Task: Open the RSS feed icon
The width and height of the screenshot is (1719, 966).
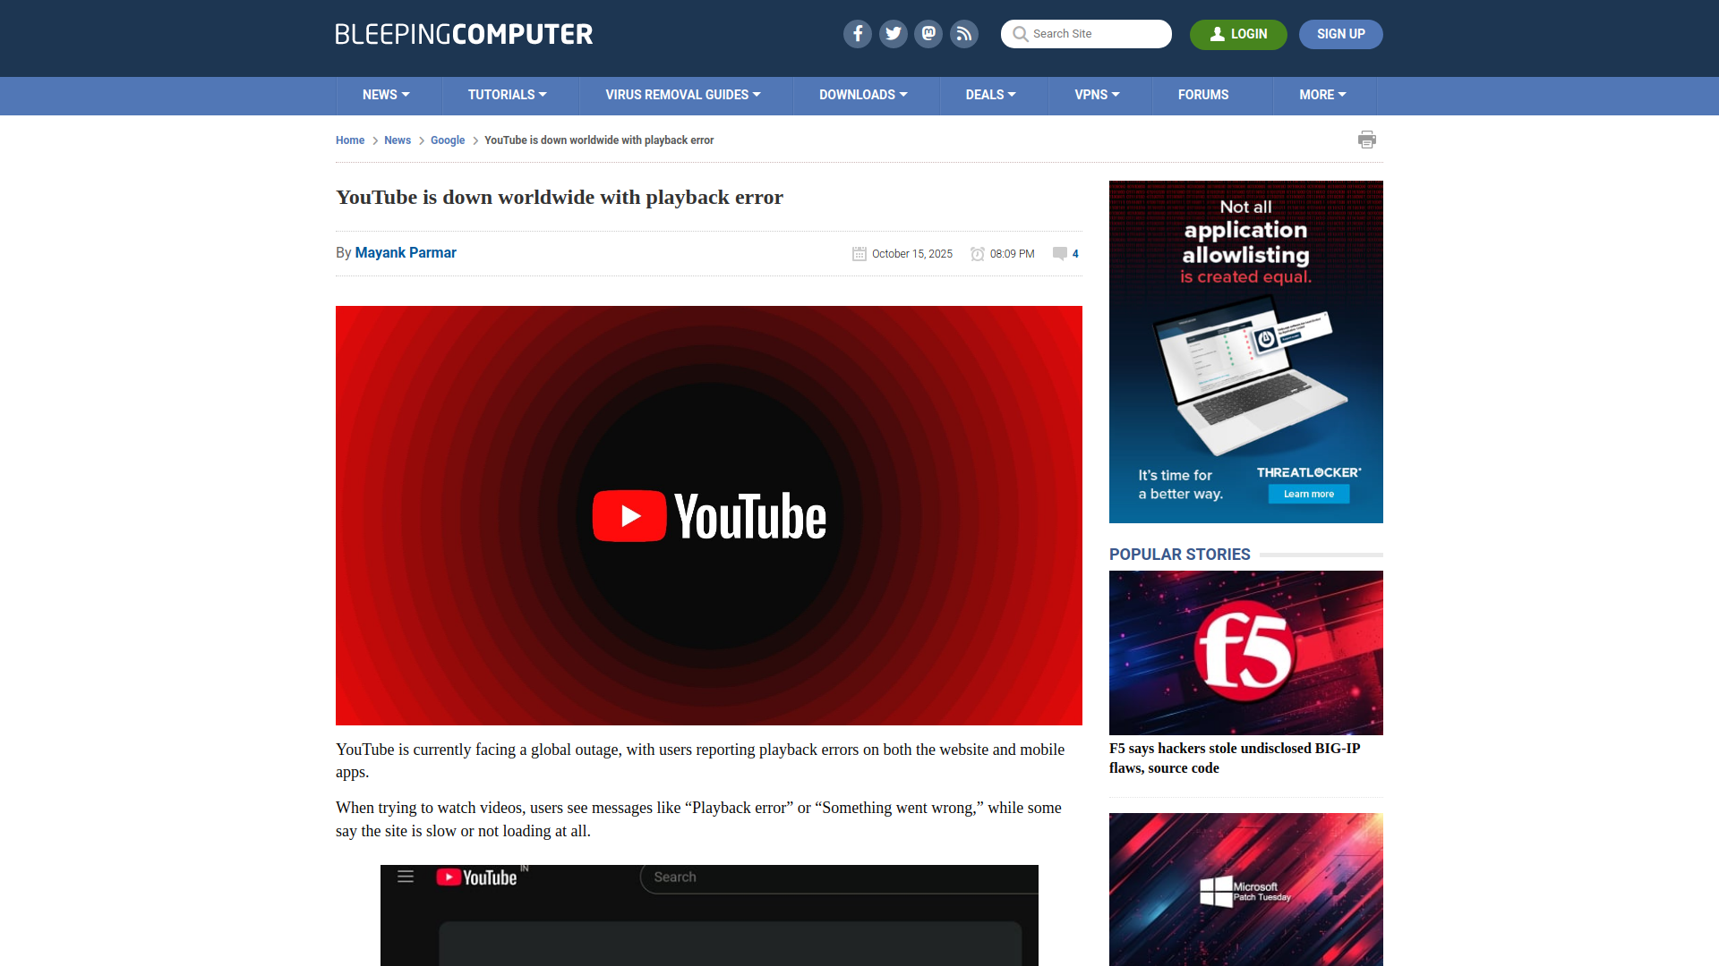Action: (964, 34)
